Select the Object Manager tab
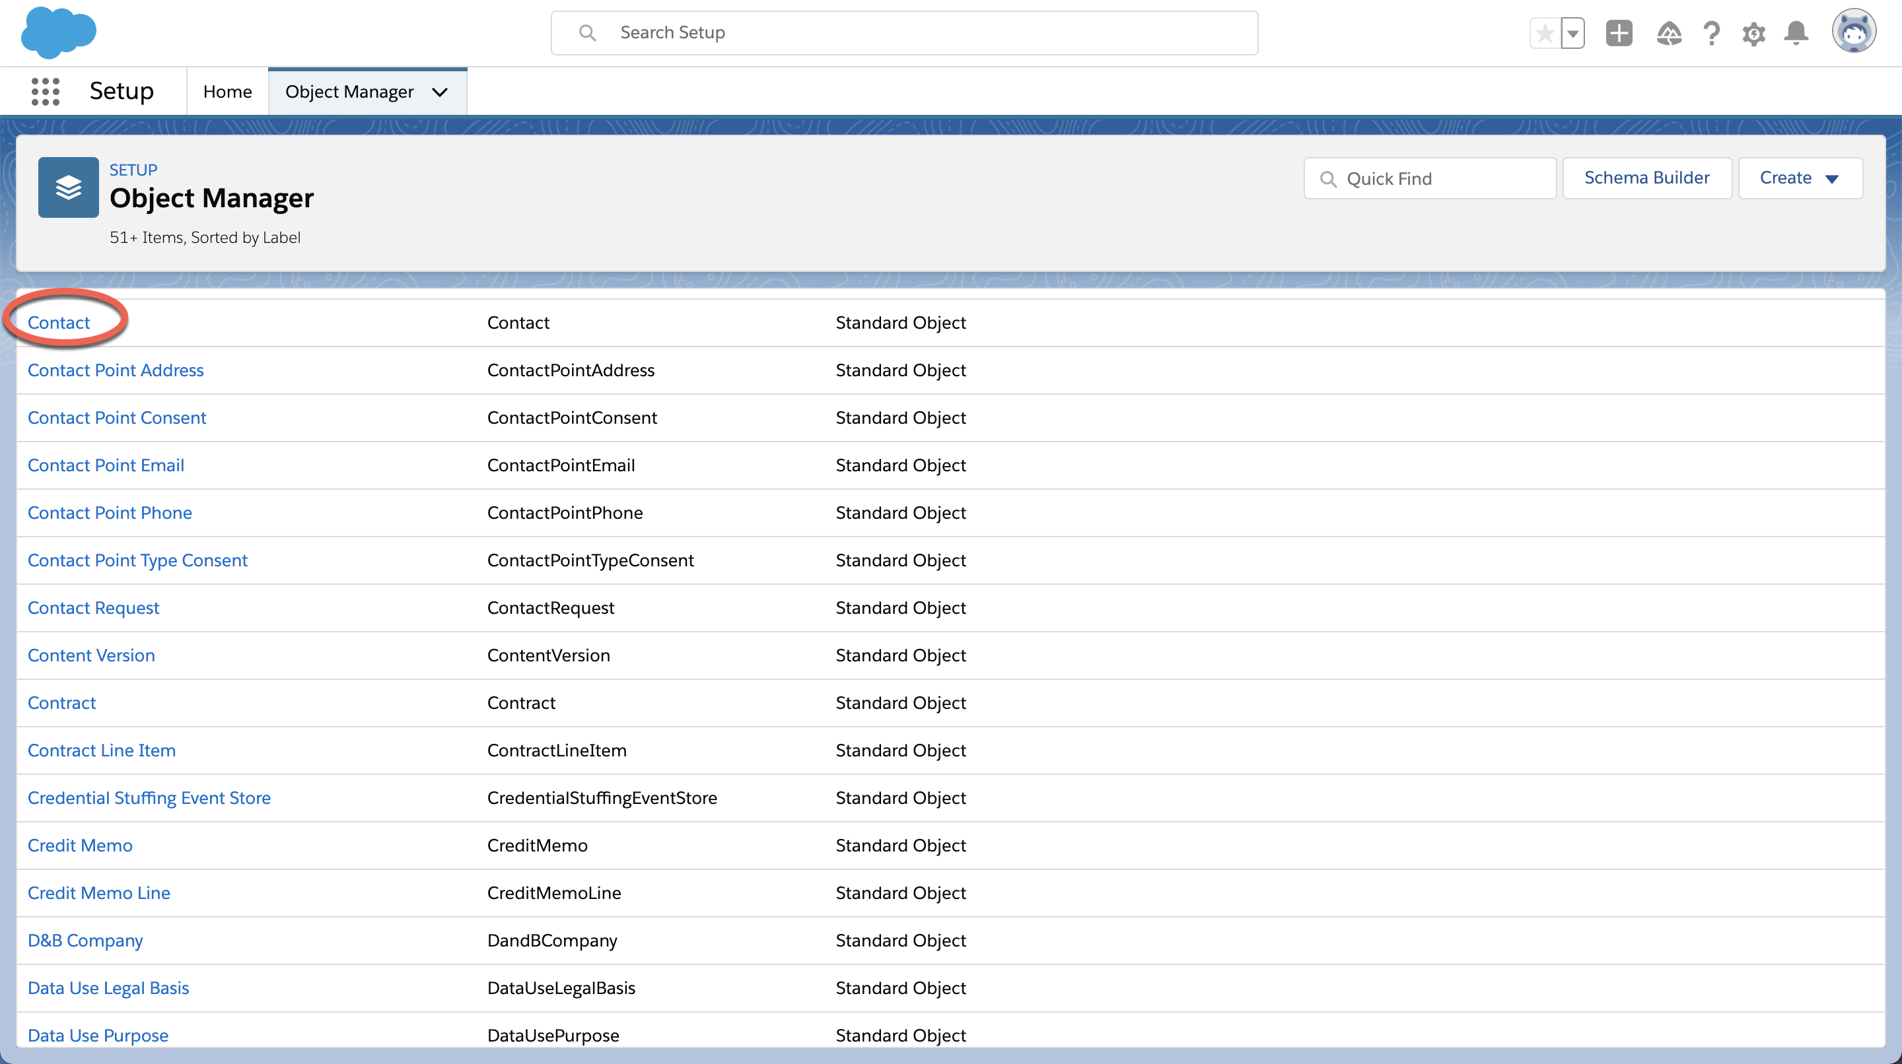The image size is (1902, 1064). click(349, 92)
